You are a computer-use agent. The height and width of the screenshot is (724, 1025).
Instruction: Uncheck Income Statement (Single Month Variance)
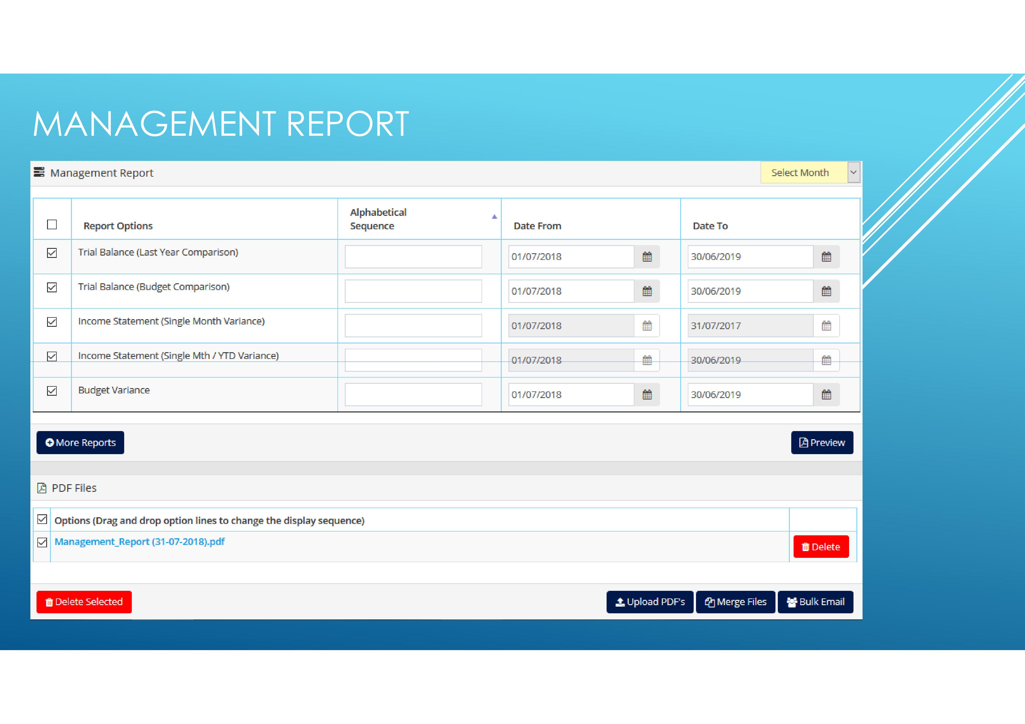pos(52,322)
